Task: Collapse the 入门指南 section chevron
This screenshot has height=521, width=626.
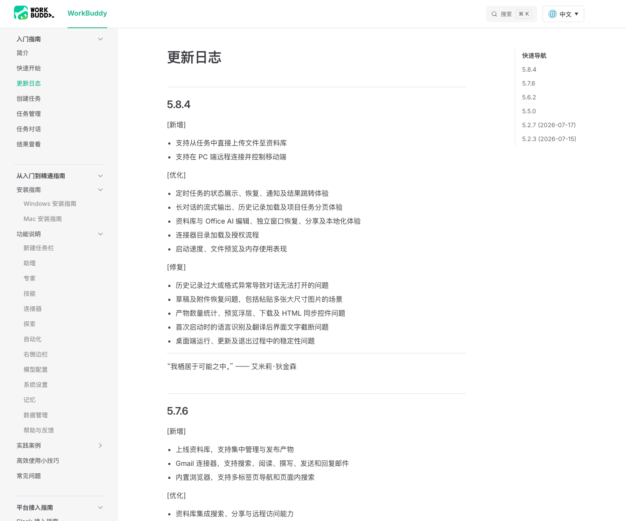Action: point(100,39)
